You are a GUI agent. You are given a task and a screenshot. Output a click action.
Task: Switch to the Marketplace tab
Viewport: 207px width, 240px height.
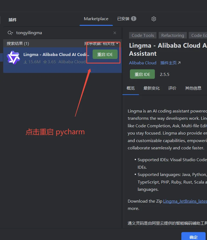pos(96,19)
